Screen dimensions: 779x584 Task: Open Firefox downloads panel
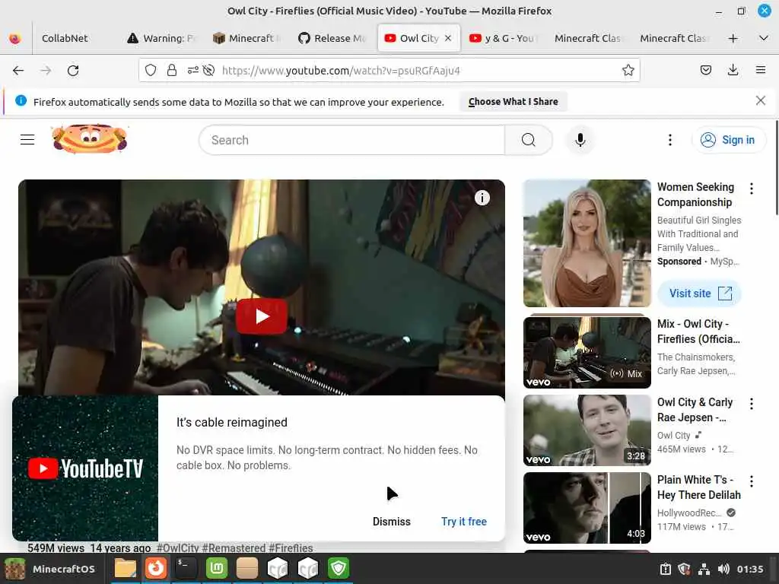[733, 71]
